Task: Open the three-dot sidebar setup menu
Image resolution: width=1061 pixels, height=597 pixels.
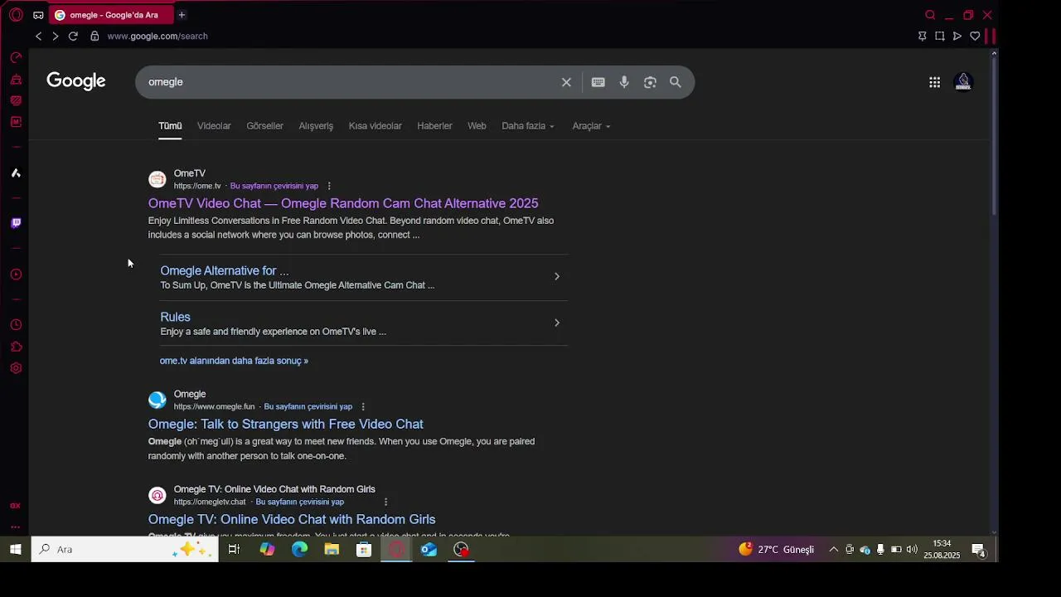Action: [15, 527]
